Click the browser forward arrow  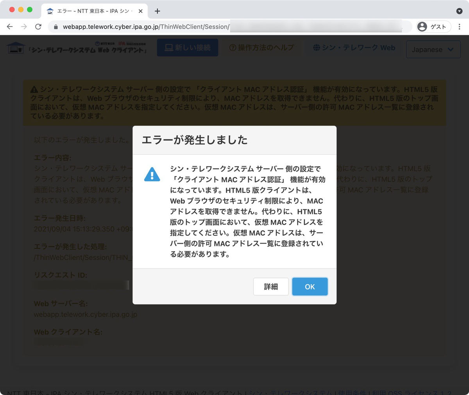tap(24, 27)
